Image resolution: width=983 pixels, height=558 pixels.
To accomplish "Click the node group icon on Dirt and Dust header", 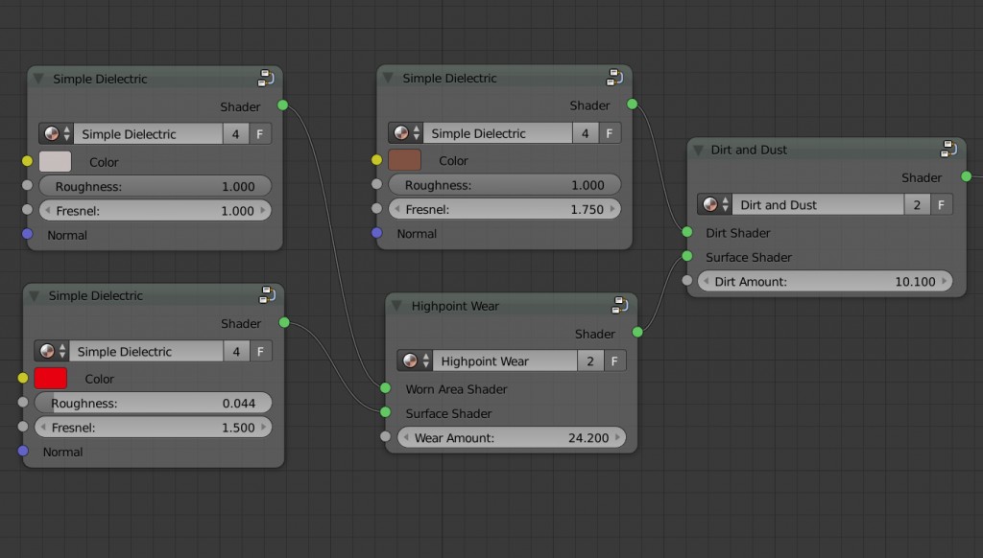I will pyautogui.click(x=947, y=150).
